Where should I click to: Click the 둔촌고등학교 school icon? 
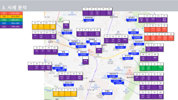[118, 68]
